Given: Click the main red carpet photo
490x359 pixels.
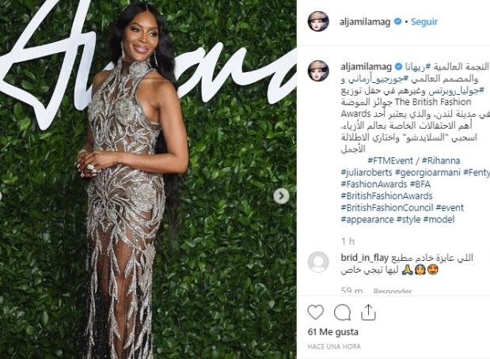Looking at the screenshot, I should coord(148,179).
